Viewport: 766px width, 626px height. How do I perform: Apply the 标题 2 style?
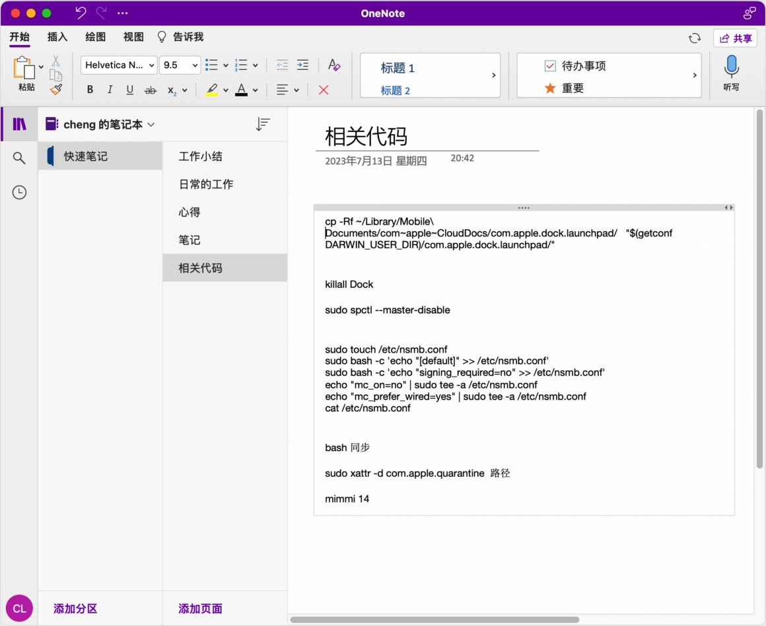(395, 90)
